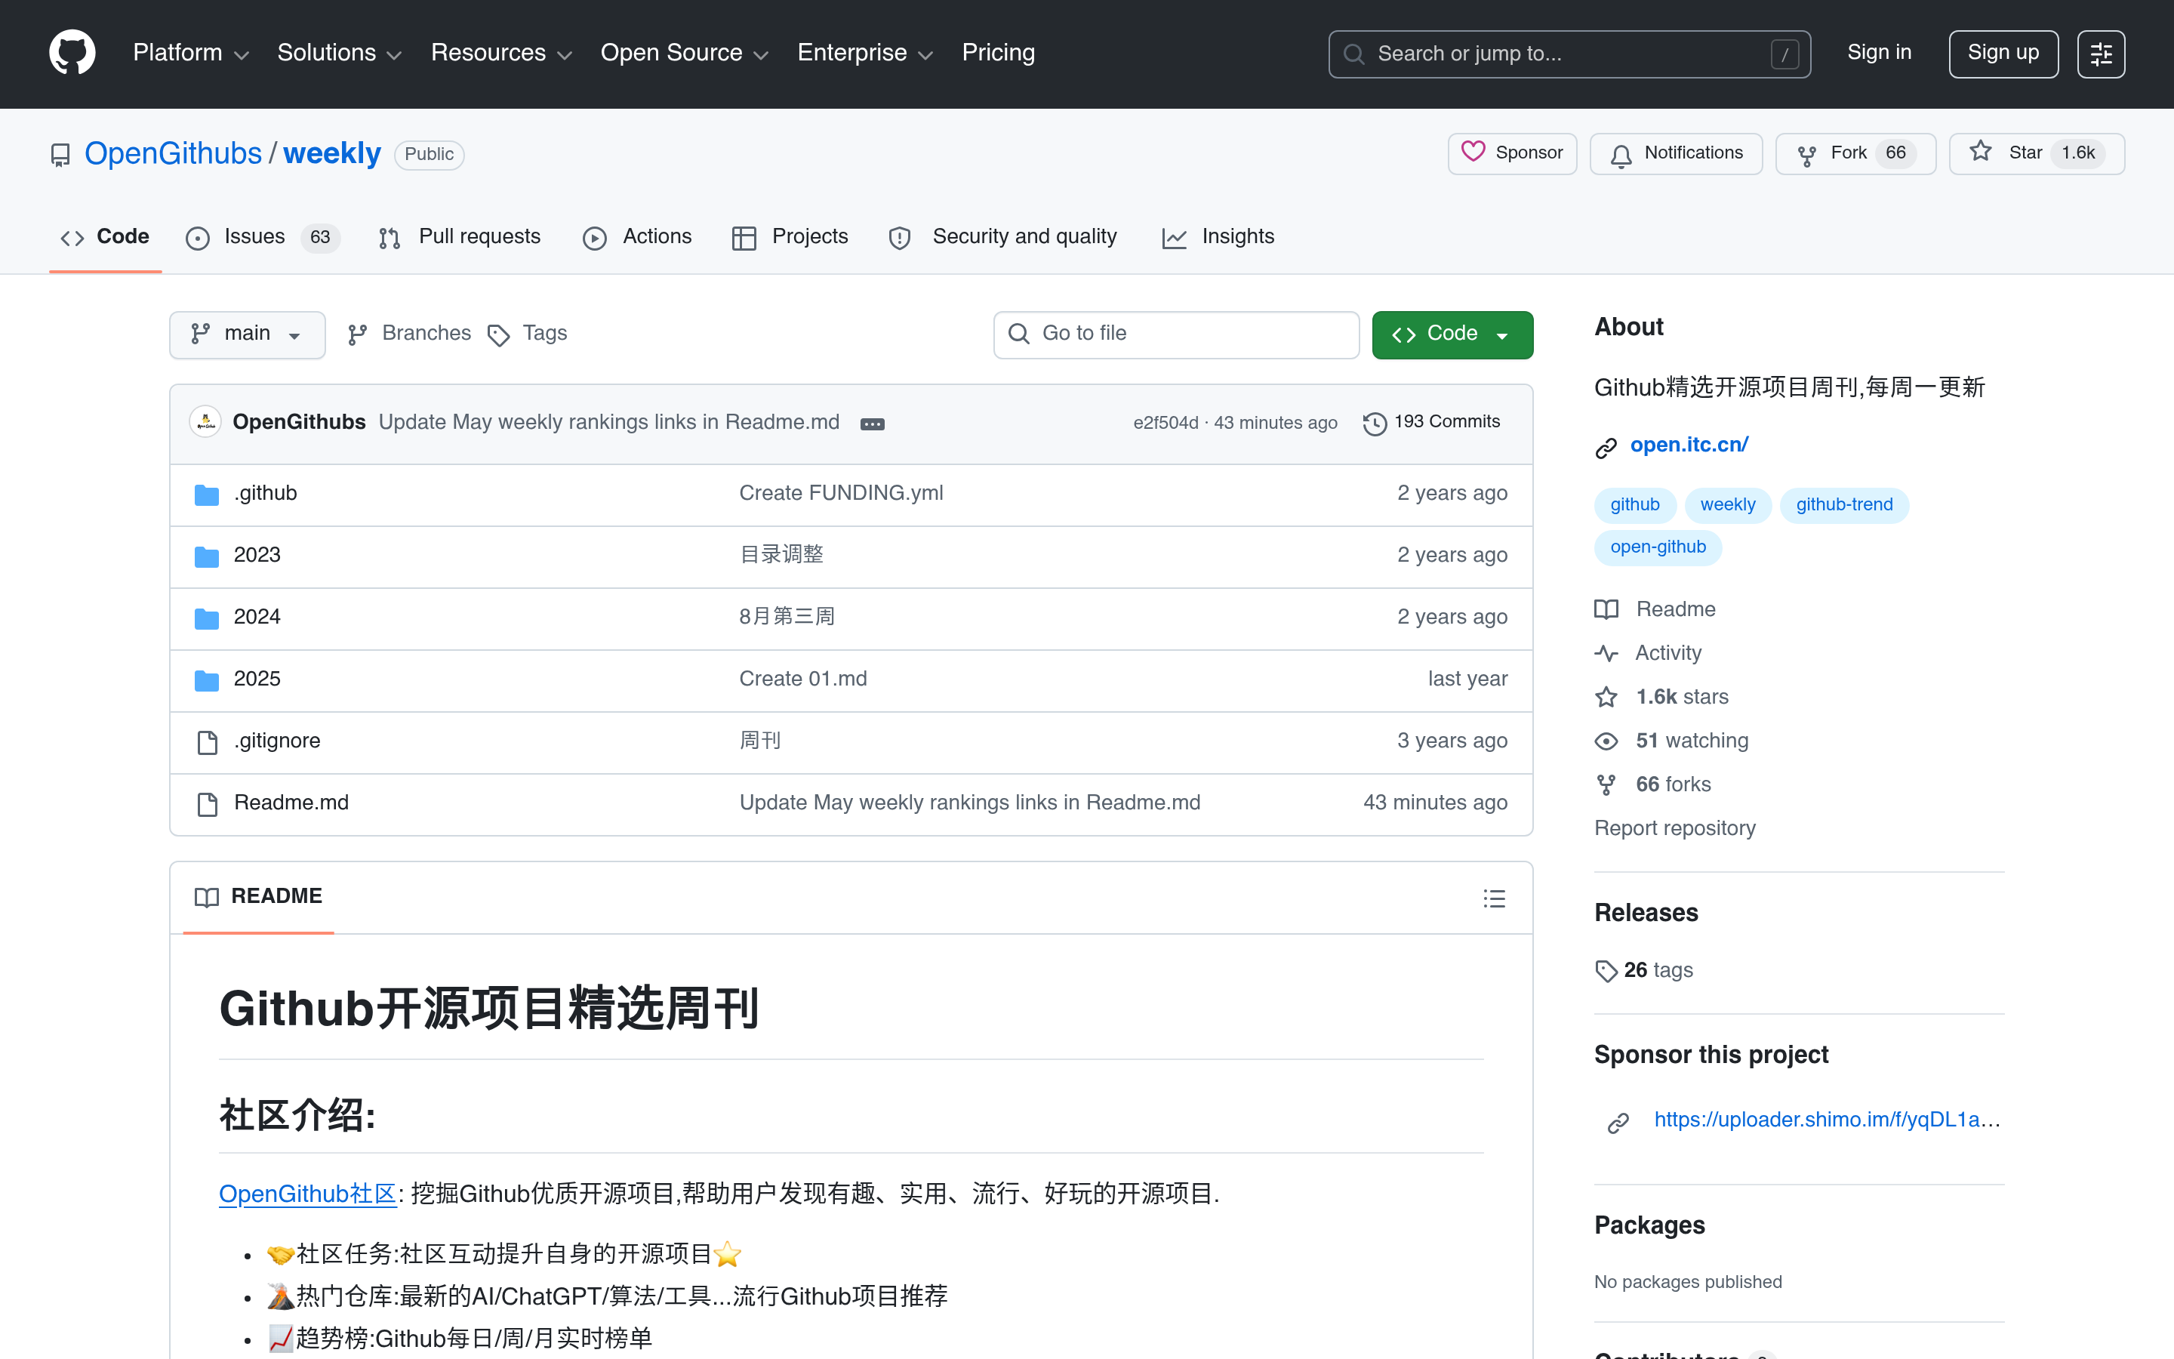Switch to the Pull requests tab

coord(460,237)
